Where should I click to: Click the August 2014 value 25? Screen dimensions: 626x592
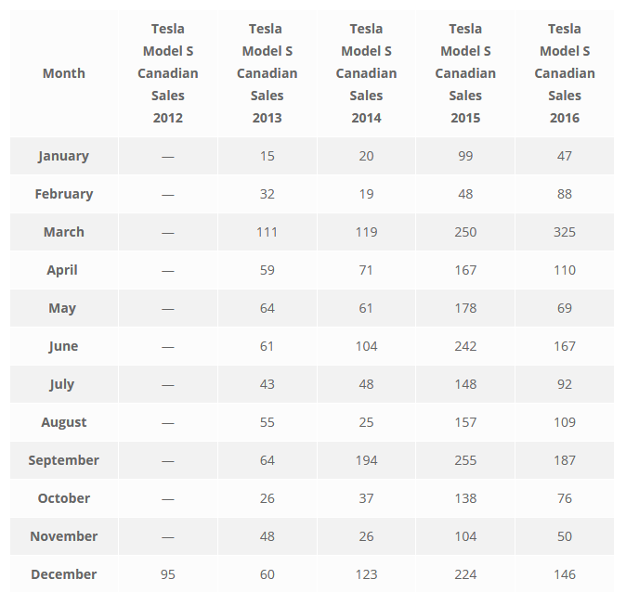pos(366,422)
